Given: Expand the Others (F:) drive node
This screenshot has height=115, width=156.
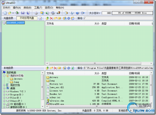Looking at the screenshot, I should click(x=4, y=101).
